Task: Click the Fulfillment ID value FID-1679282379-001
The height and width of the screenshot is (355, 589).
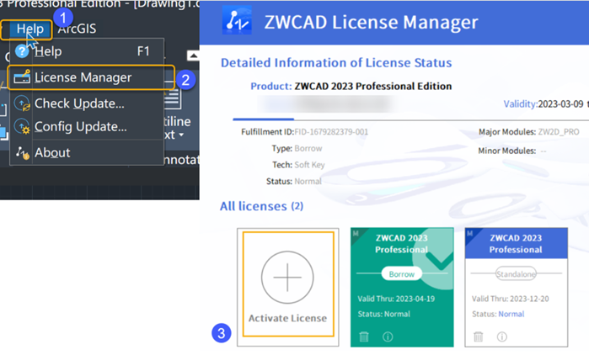Action: pyautogui.click(x=331, y=132)
